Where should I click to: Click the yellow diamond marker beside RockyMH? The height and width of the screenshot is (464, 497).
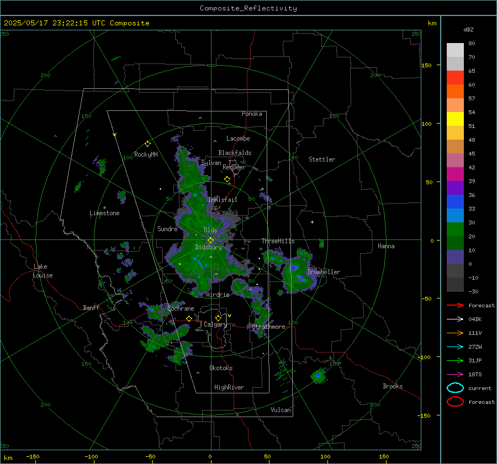147,144
